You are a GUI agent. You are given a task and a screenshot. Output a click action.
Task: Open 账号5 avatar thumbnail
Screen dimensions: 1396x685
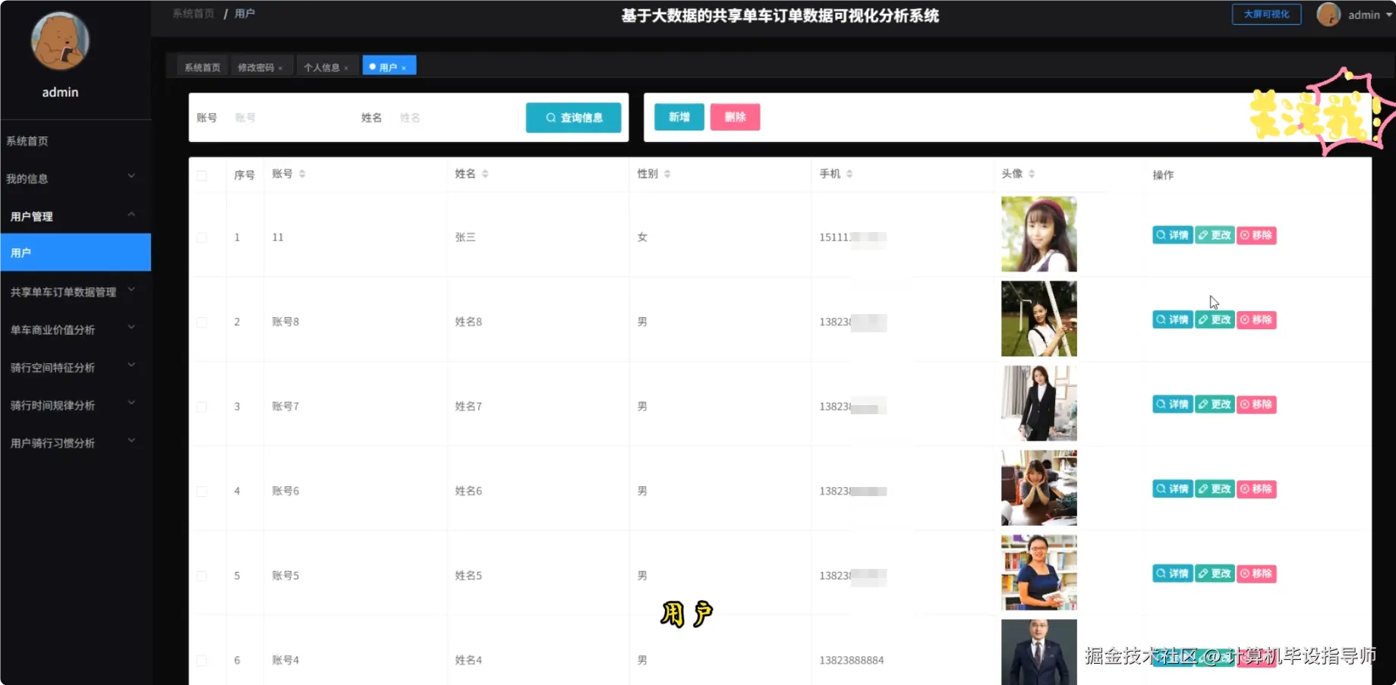coord(1038,573)
